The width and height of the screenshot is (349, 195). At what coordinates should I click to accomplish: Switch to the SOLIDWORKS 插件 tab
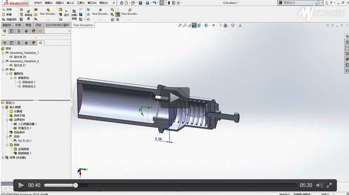coord(57,25)
